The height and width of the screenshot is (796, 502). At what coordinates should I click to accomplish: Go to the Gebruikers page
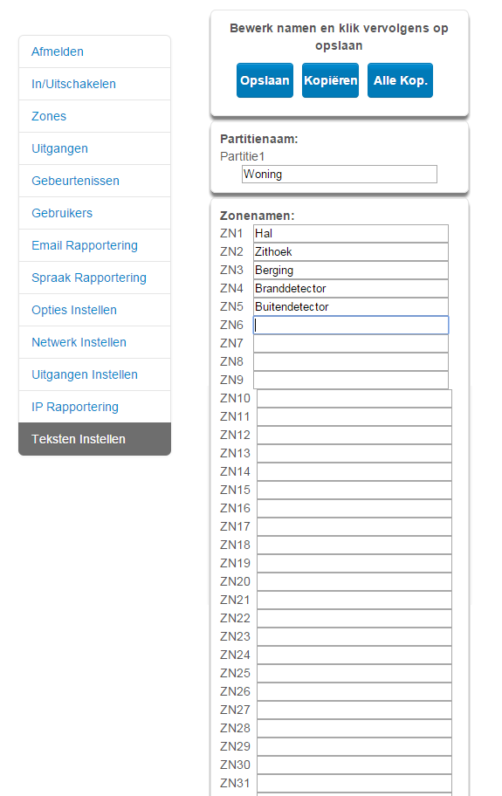click(x=94, y=213)
